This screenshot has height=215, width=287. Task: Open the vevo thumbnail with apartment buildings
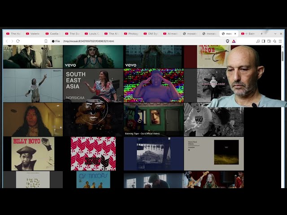point(153,57)
